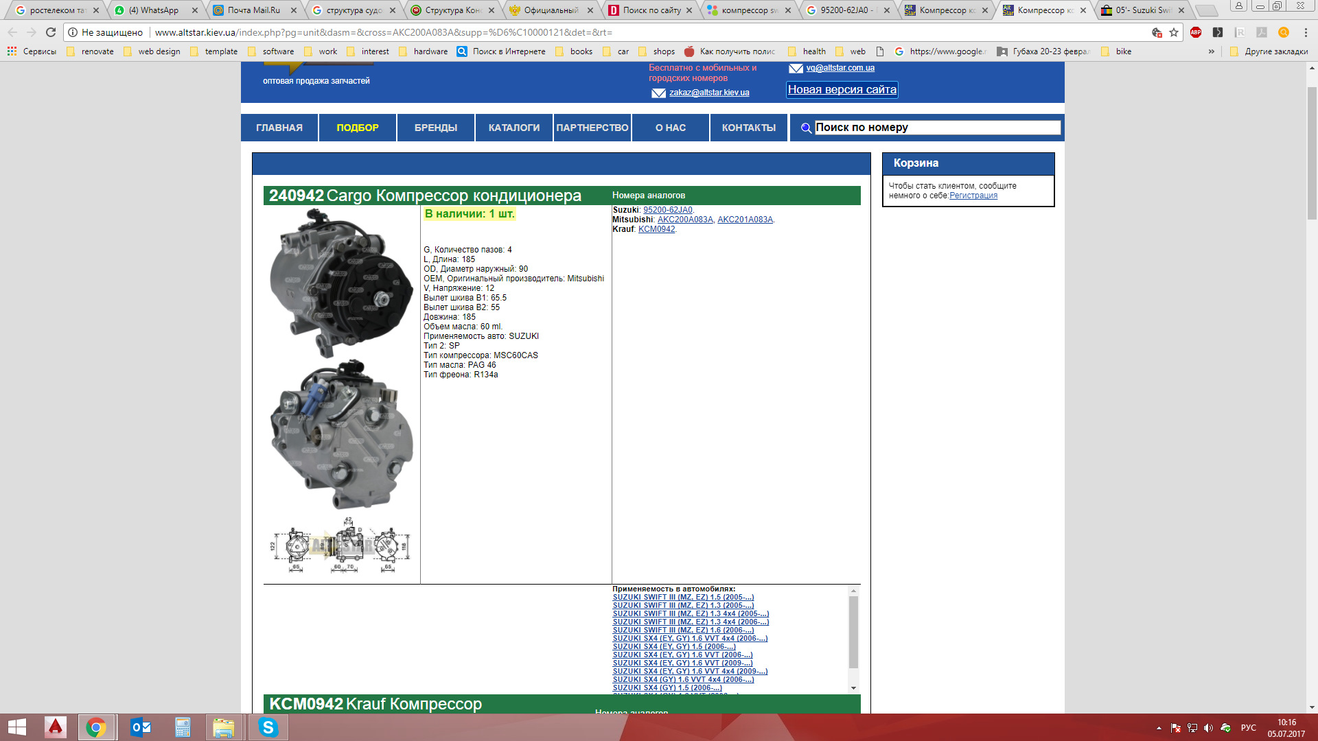
Task: Open Calculator from the taskbar
Action: (x=183, y=727)
